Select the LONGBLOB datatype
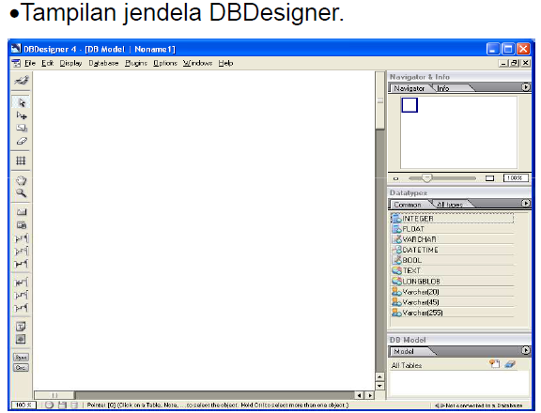This screenshot has height=413, width=541. coord(453,282)
